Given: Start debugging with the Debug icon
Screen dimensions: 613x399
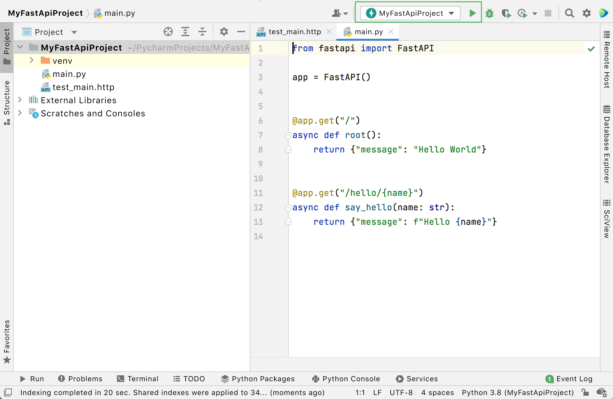Looking at the screenshot, I should point(489,13).
